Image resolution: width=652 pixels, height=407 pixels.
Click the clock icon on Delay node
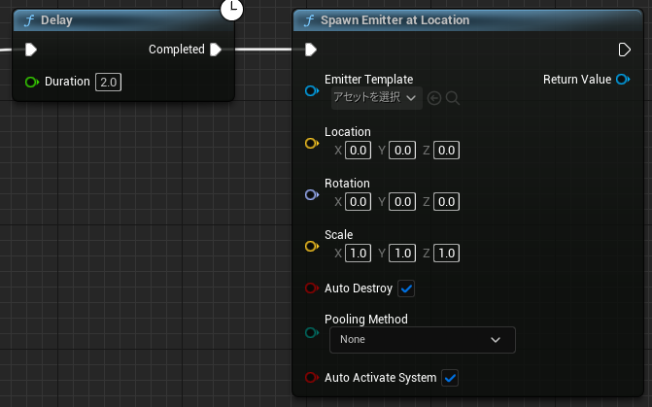point(231,9)
